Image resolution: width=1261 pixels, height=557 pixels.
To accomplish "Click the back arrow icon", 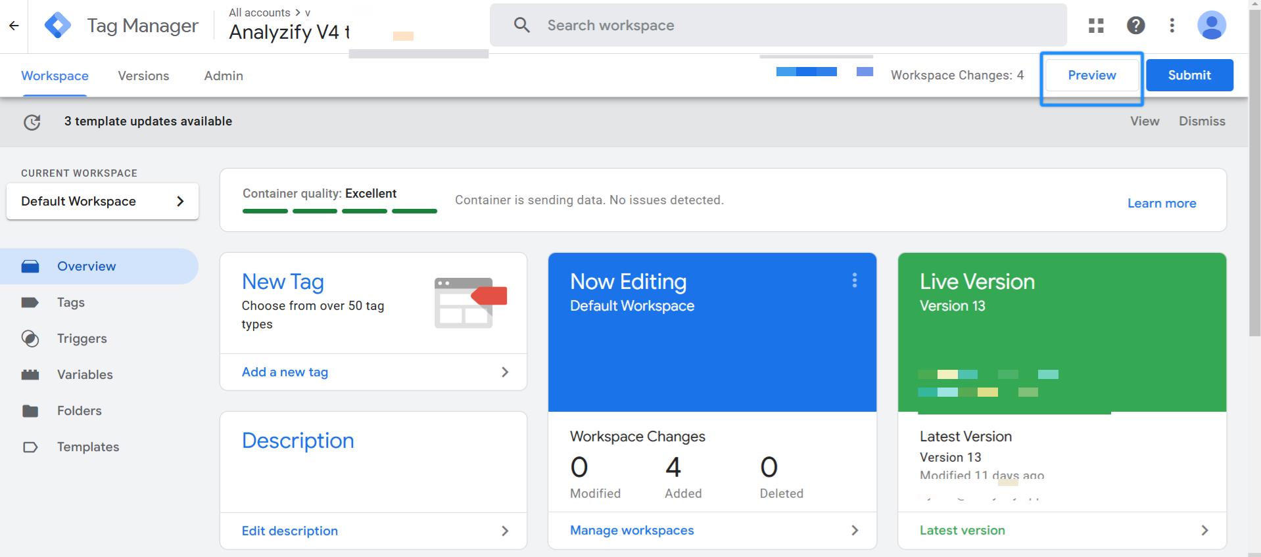I will pos(14,26).
